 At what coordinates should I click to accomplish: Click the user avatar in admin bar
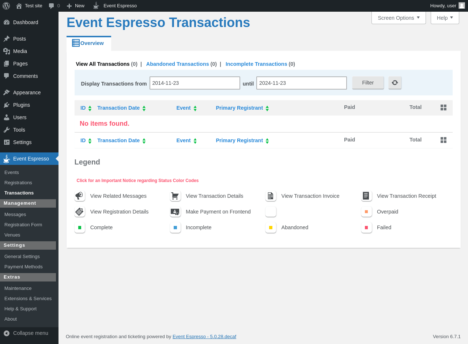click(462, 5)
